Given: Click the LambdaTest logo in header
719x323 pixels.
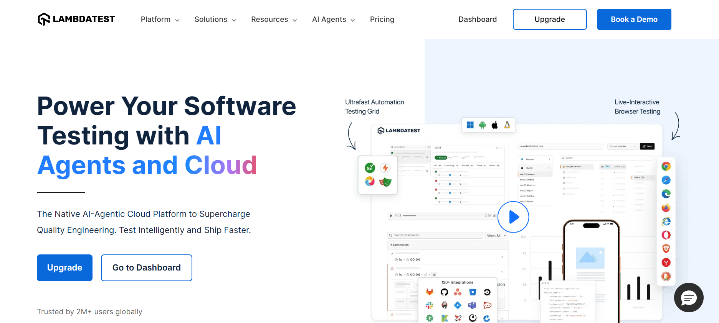Looking at the screenshot, I should (x=76, y=19).
